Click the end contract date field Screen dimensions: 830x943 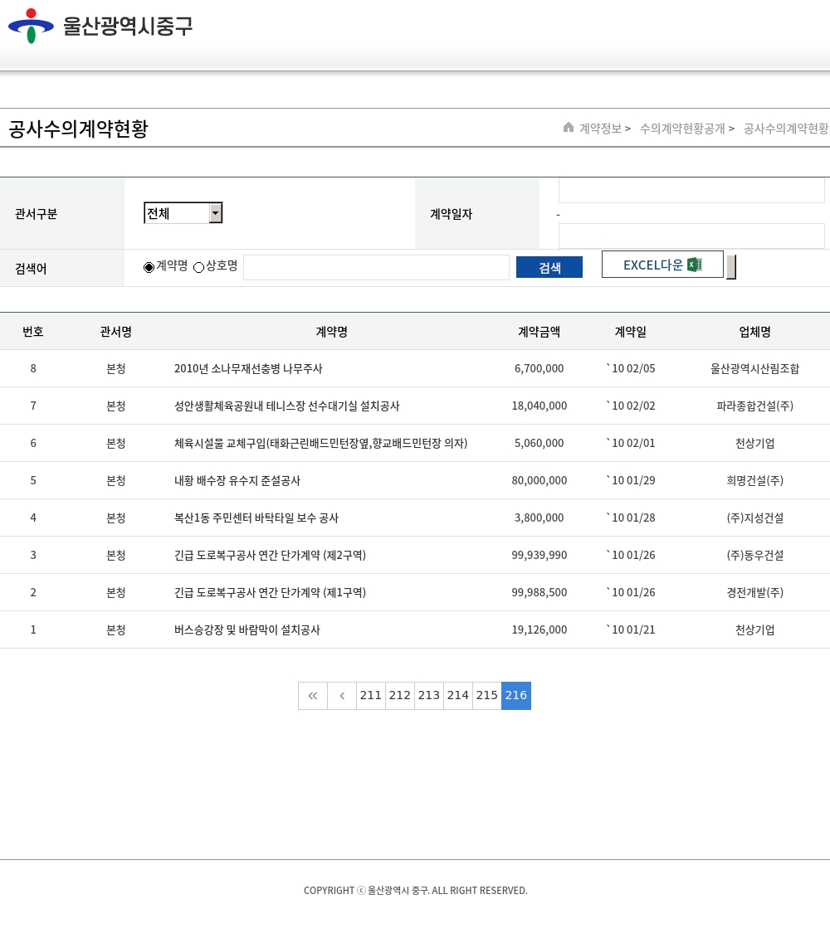pyautogui.click(x=691, y=236)
